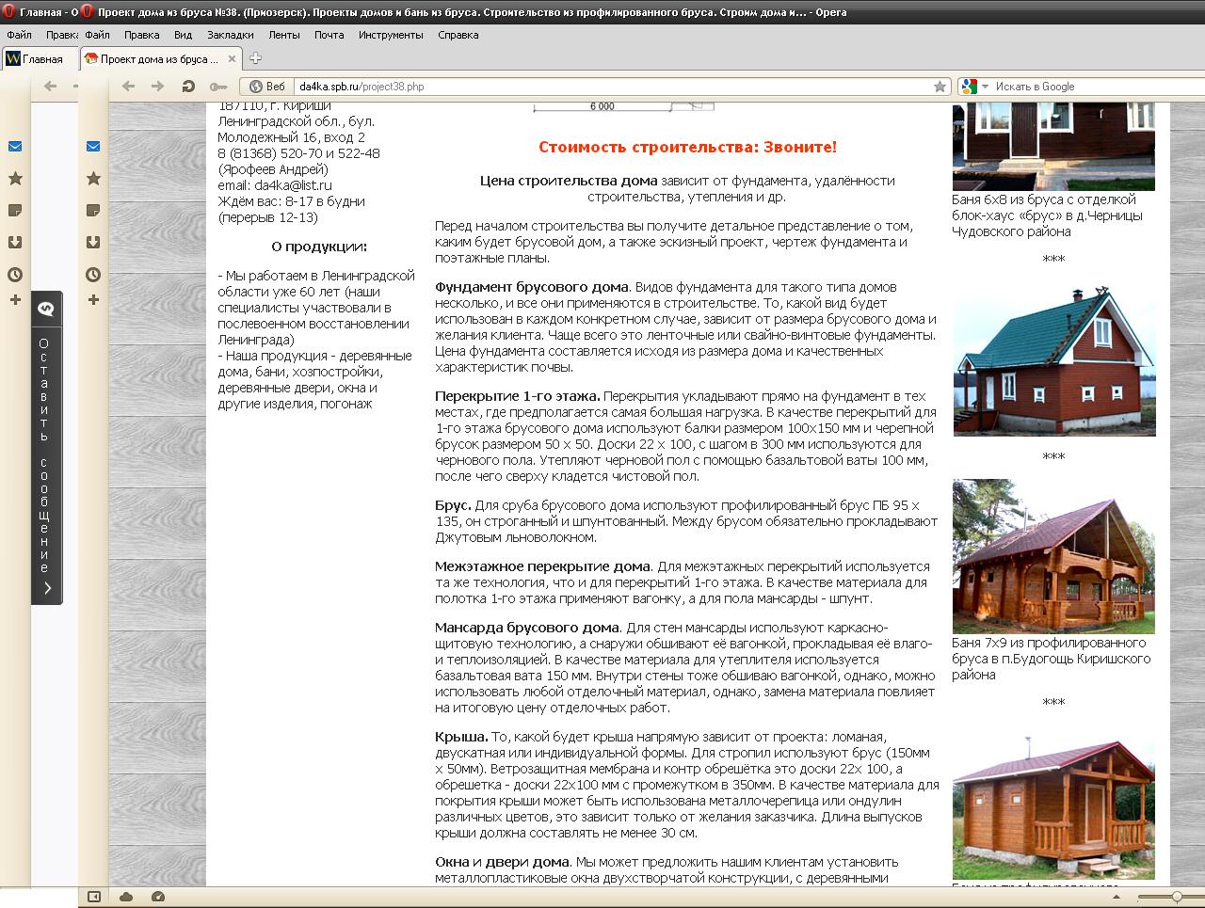Open red house with green roof thumbnail
Screen dimensions: 1205x908
click(x=1053, y=363)
